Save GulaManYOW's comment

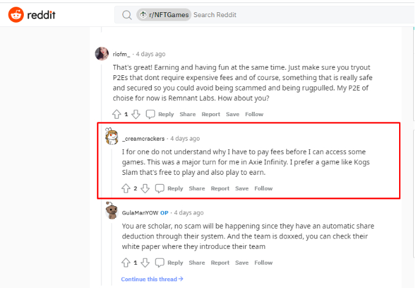[241, 263]
